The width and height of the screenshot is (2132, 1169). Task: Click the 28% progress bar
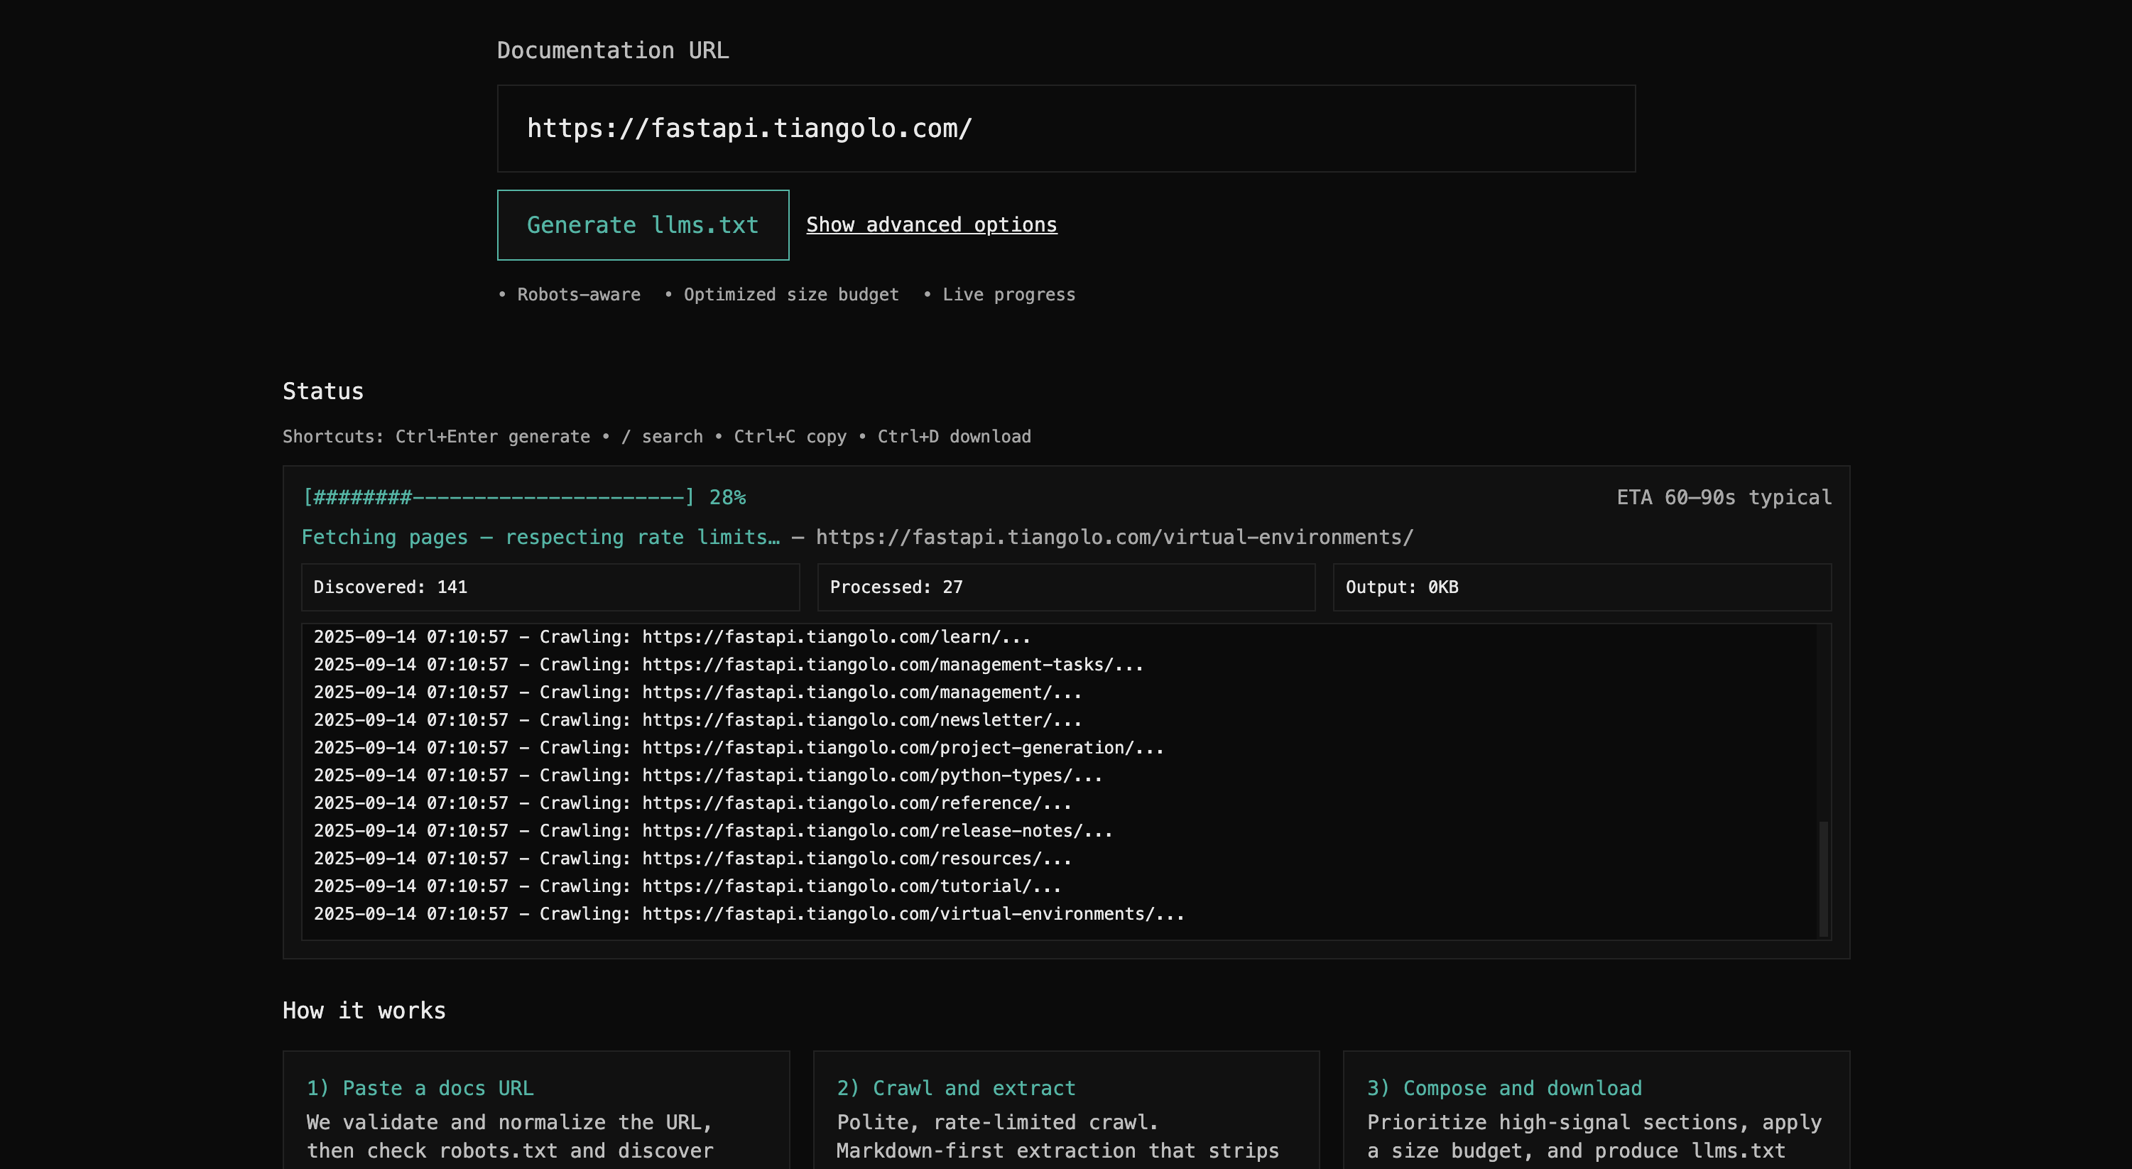pyautogui.click(x=524, y=498)
